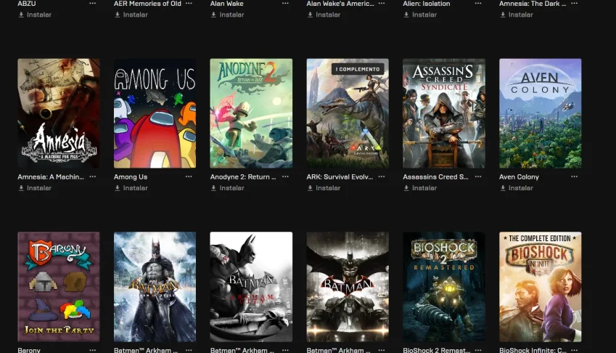Open the options menu for Anodyne 2
616x353 pixels.
[x=285, y=177]
